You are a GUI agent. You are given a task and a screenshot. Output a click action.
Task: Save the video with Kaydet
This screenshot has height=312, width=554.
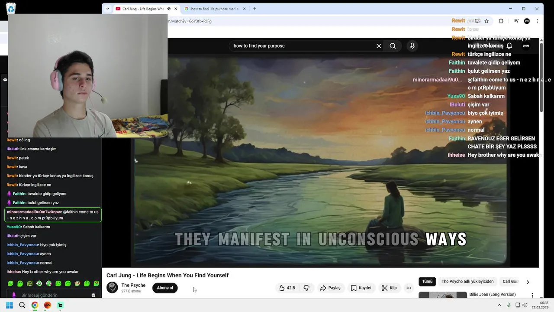point(361,288)
